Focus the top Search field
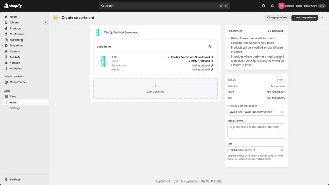This screenshot has height=185, width=329. click(x=164, y=6)
